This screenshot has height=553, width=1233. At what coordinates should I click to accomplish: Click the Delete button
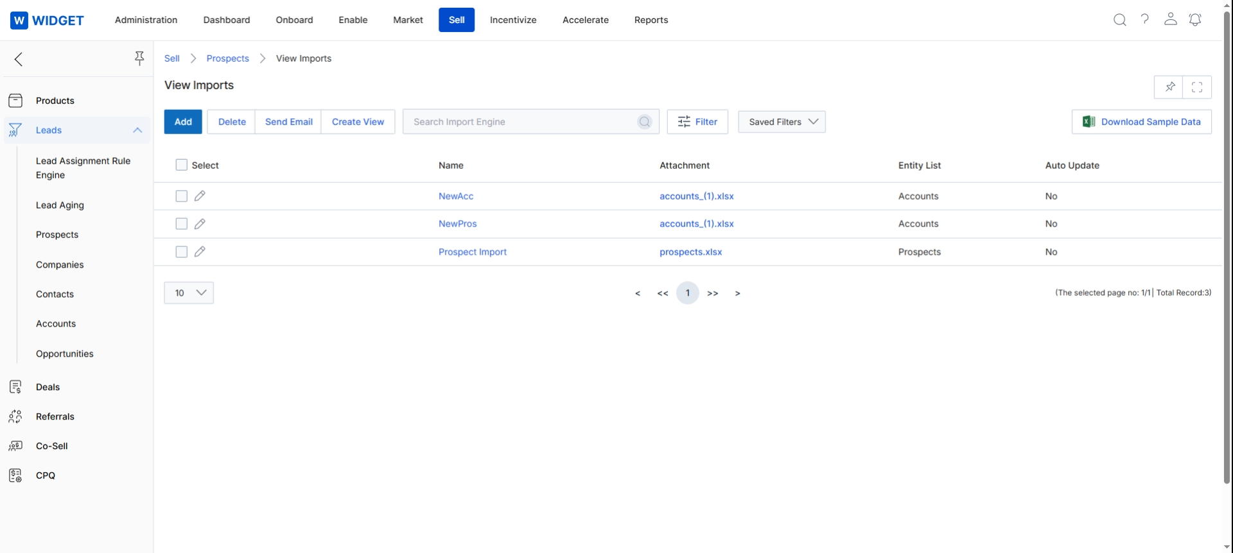232,122
